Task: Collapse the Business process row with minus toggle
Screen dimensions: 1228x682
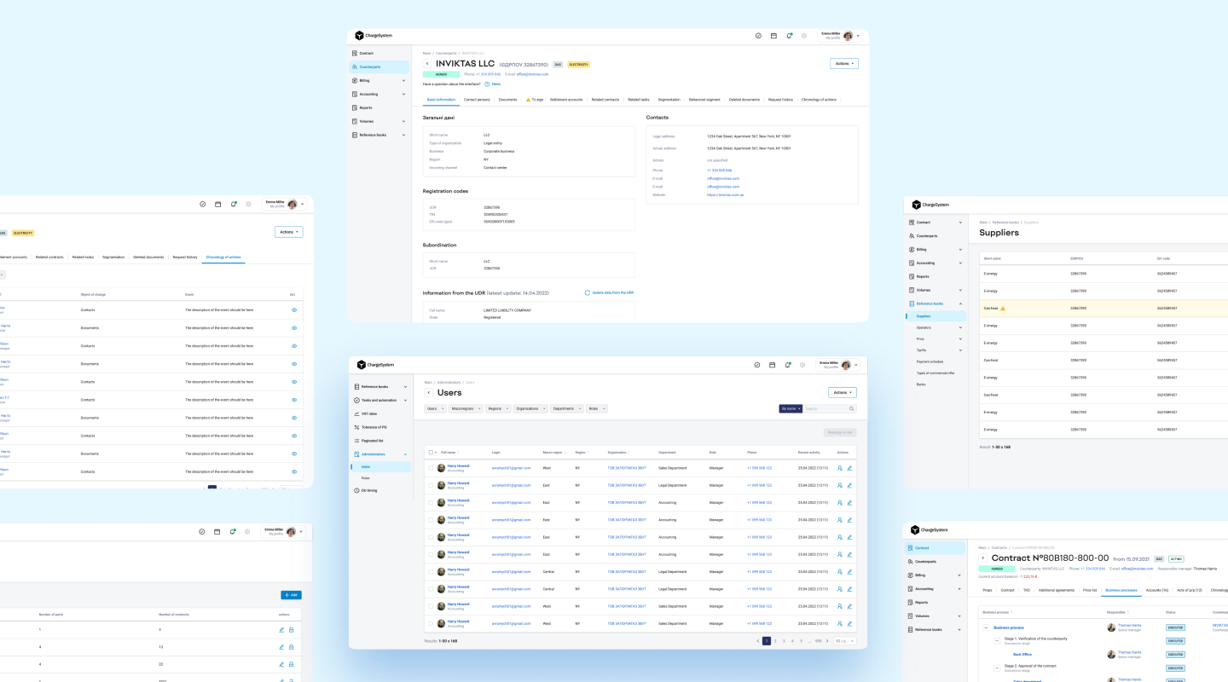Action: tap(987, 627)
